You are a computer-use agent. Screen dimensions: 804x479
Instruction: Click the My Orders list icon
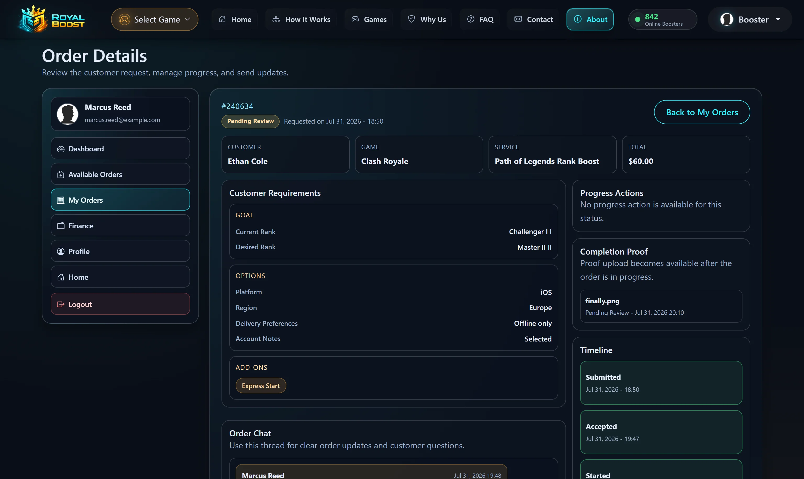61,200
